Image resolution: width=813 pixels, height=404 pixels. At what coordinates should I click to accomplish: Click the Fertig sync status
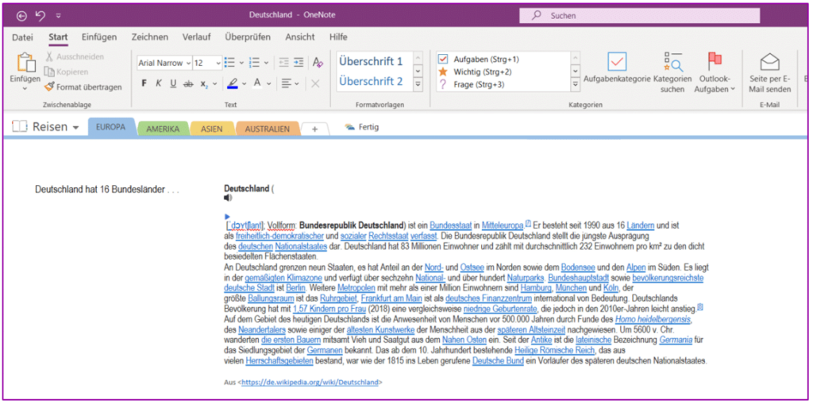[x=362, y=126]
